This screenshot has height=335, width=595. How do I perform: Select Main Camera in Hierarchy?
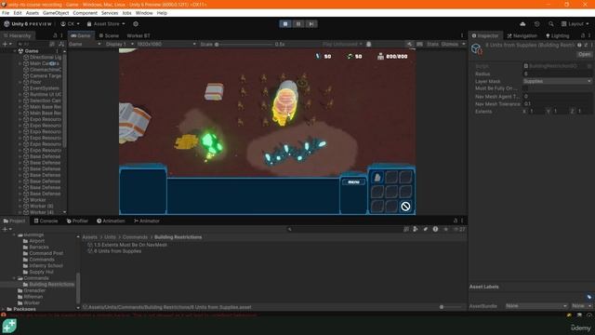point(45,63)
